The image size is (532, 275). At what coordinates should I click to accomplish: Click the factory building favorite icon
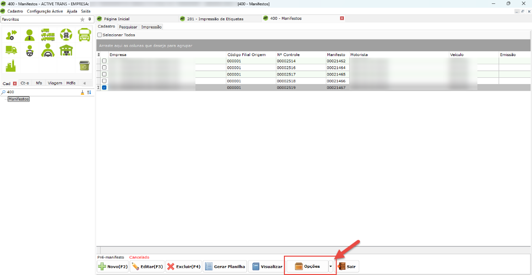point(11,65)
